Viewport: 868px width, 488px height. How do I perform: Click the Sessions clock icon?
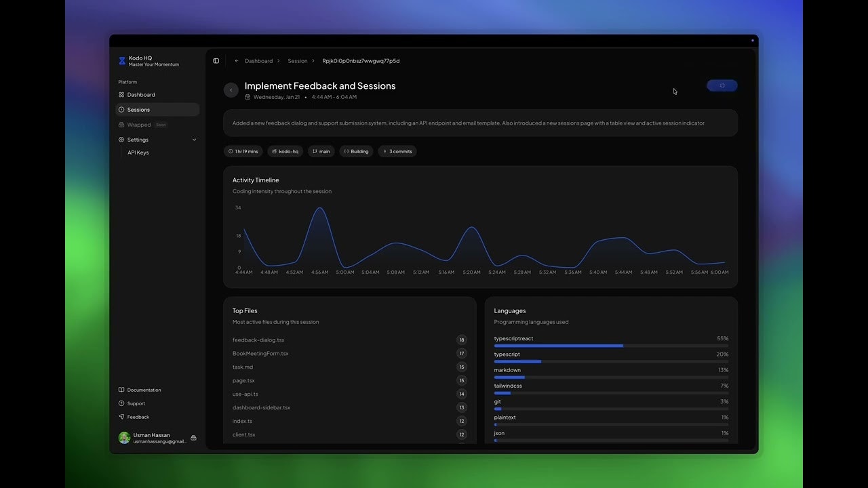pos(121,110)
